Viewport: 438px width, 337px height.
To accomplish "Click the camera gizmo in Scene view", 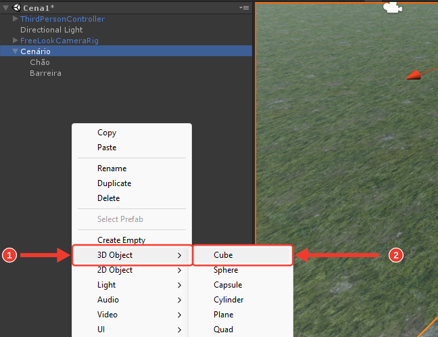I will pyautogui.click(x=393, y=7).
